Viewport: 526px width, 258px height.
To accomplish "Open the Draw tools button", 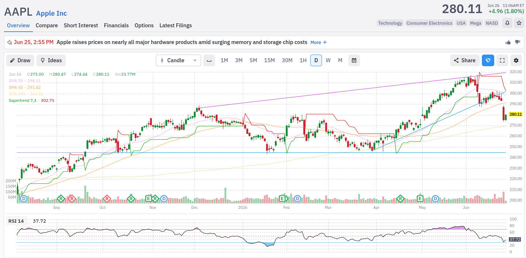I will [20, 60].
